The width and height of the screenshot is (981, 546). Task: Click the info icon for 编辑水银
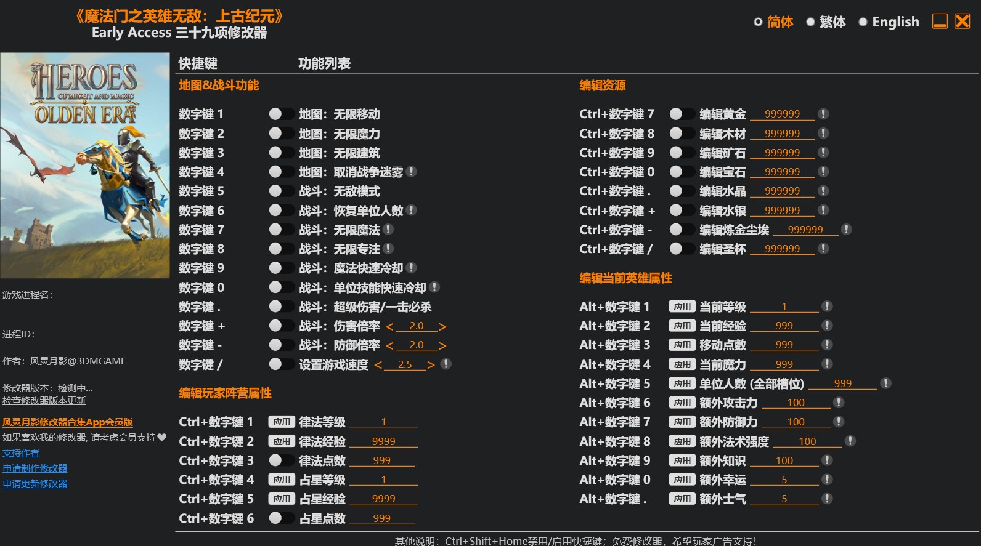[823, 210]
